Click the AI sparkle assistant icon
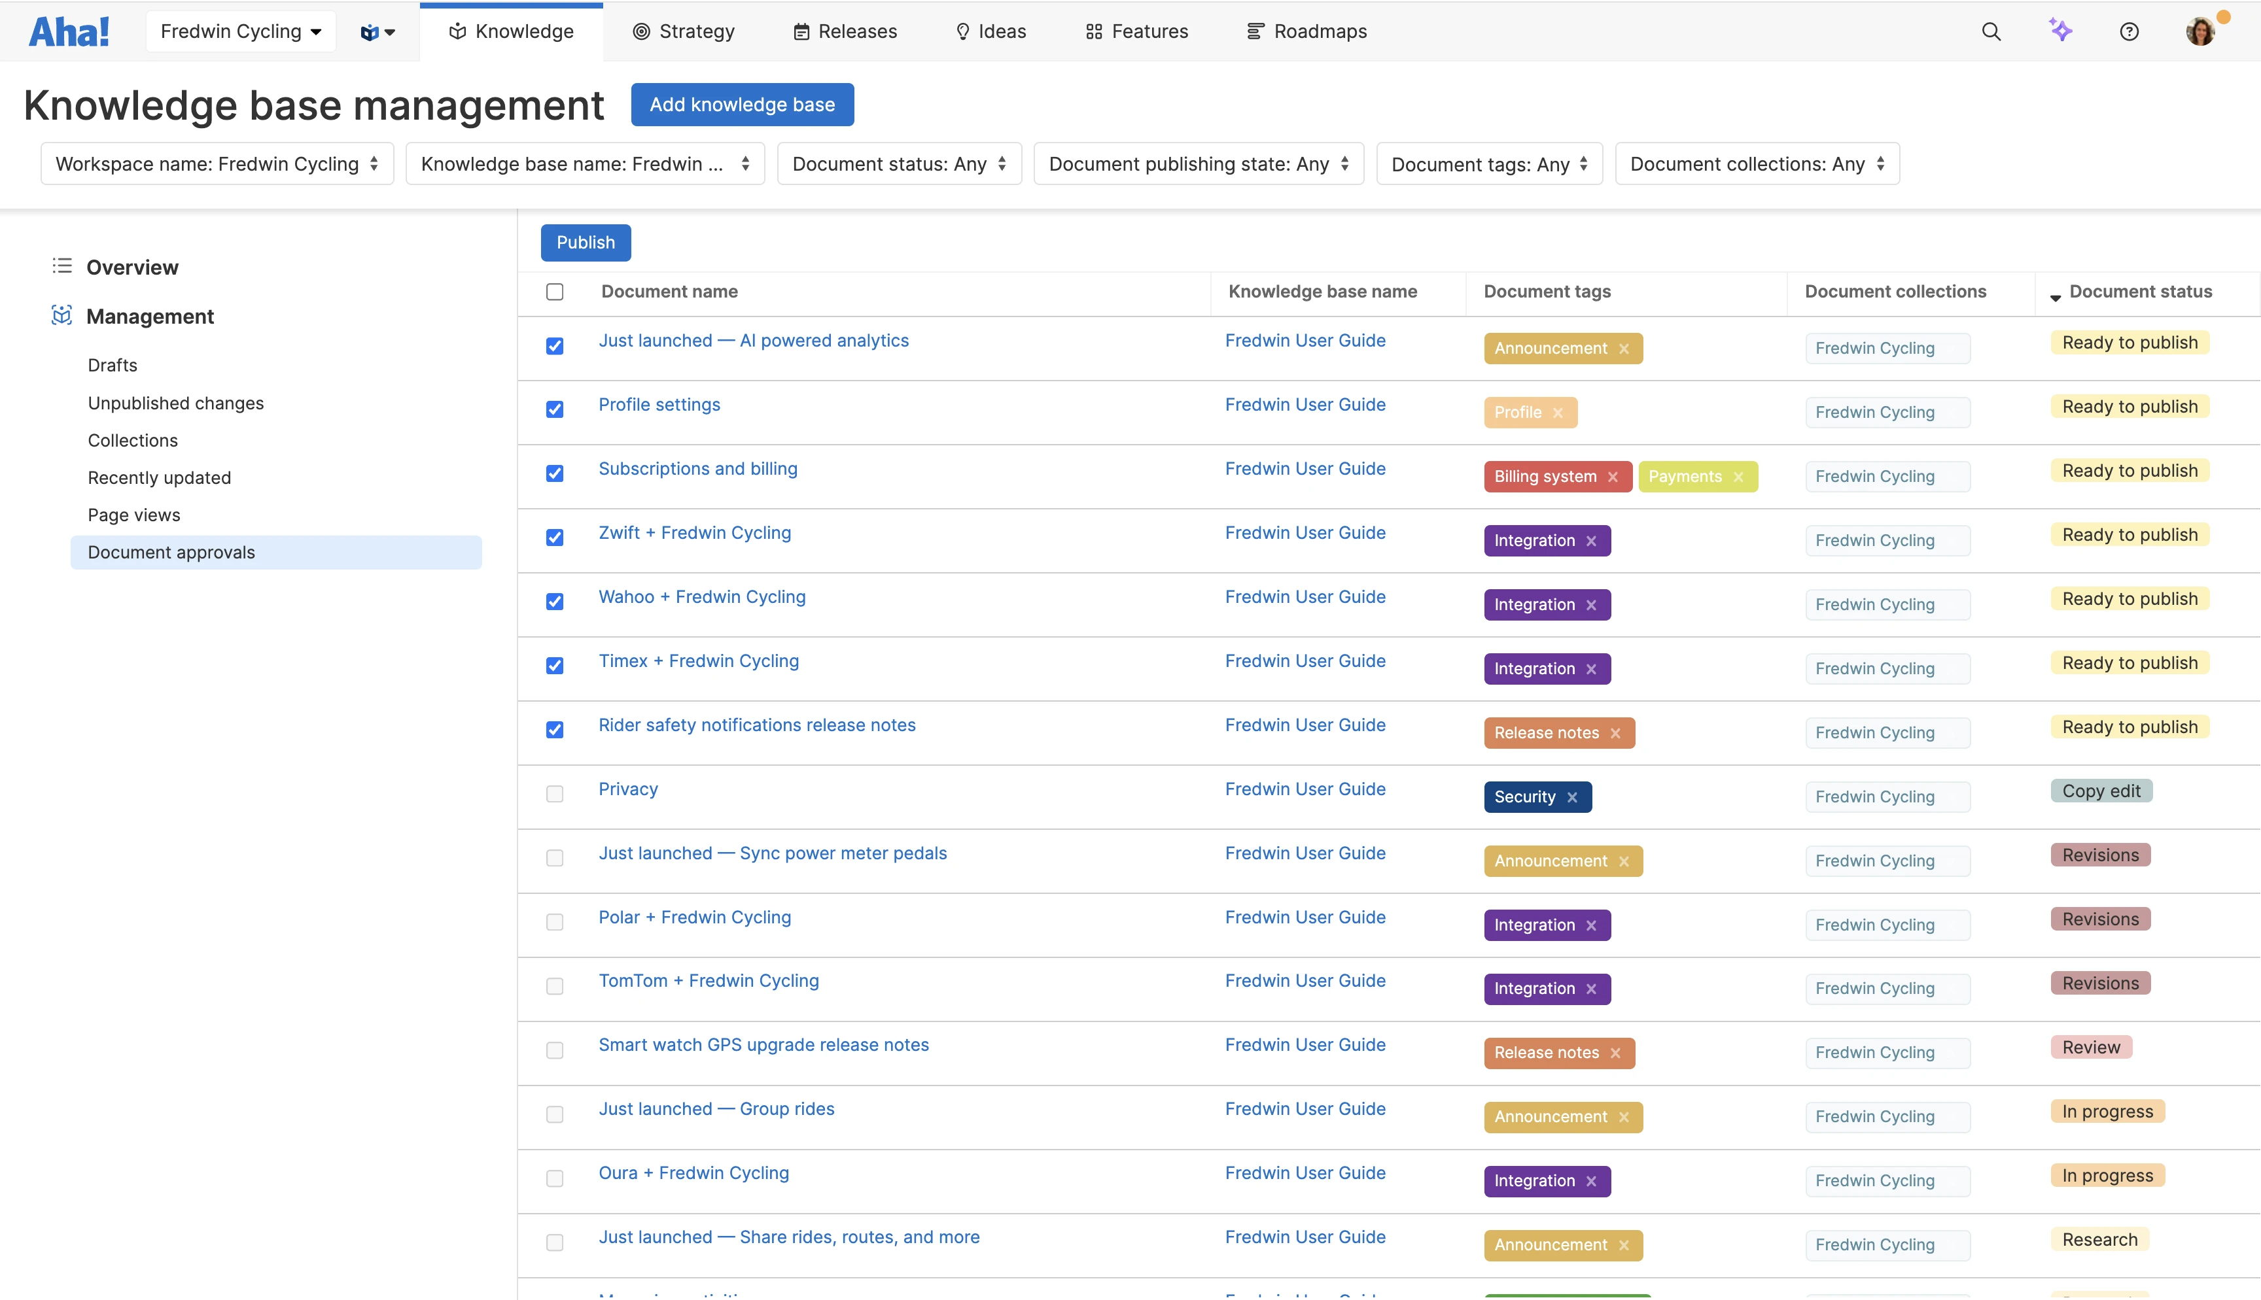 click(x=2060, y=30)
